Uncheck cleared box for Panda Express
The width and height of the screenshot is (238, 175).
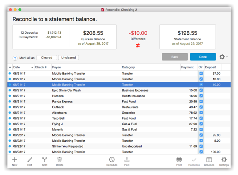201,102
